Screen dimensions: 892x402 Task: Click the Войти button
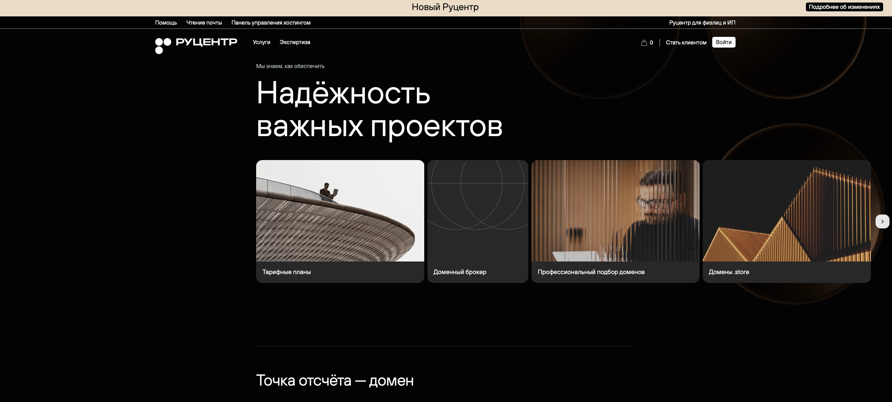(x=724, y=42)
